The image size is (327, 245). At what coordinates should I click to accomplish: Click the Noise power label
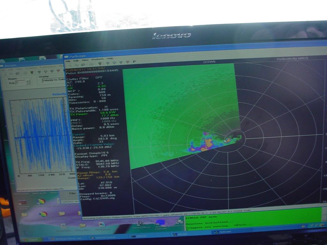83,129
